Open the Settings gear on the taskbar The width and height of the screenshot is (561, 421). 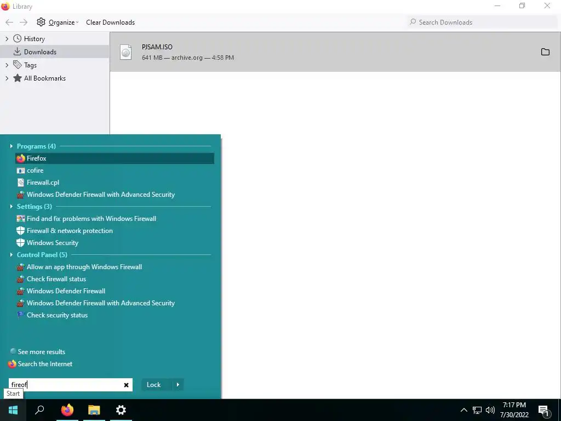coord(121,410)
